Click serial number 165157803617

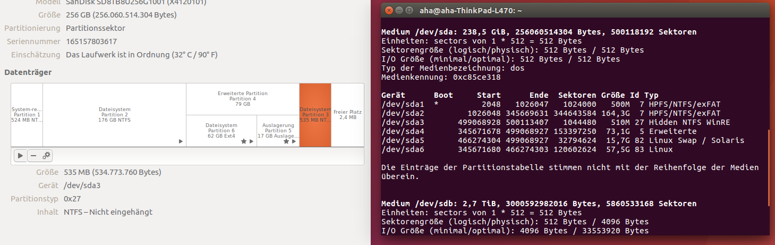click(x=91, y=41)
